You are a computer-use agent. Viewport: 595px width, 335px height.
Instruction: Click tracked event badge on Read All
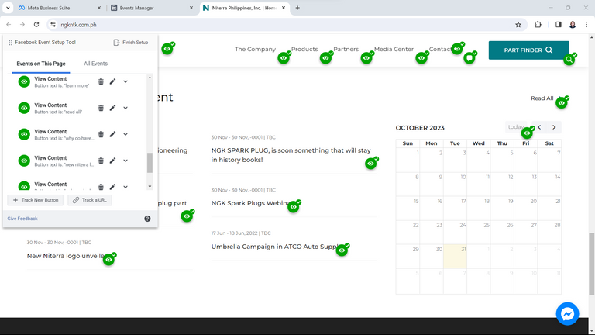point(562,102)
